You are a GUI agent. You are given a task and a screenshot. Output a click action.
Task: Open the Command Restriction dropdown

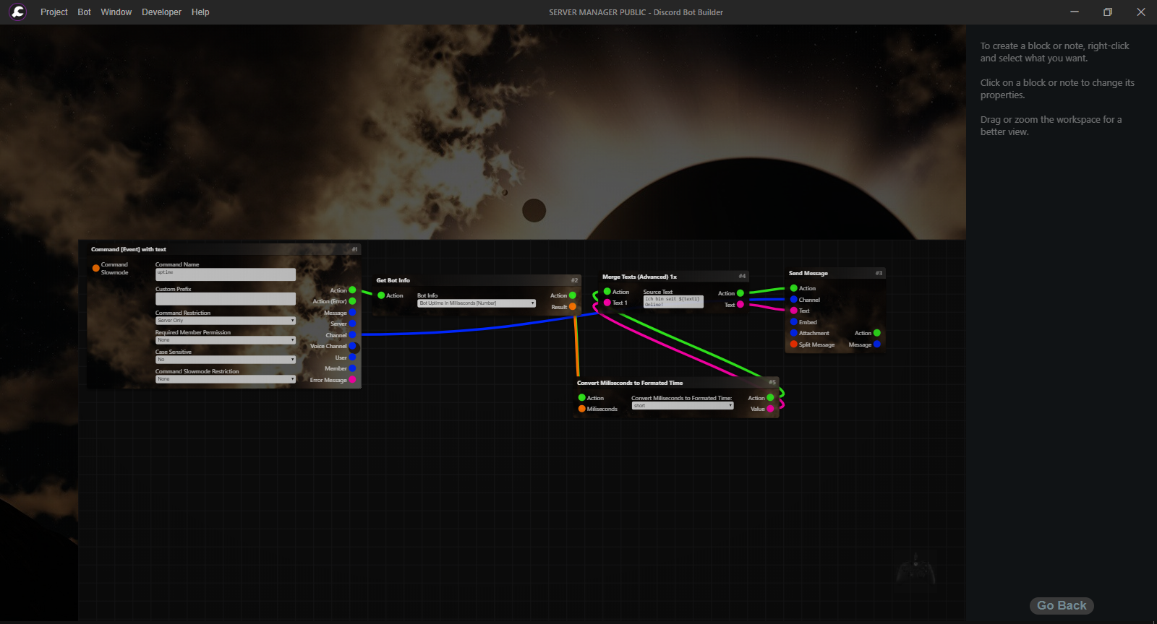coord(225,321)
